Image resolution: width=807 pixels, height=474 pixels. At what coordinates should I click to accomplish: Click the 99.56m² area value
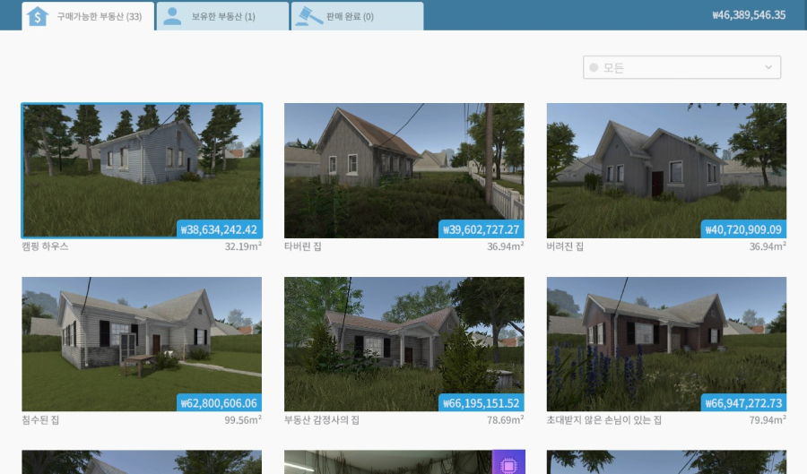click(243, 420)
